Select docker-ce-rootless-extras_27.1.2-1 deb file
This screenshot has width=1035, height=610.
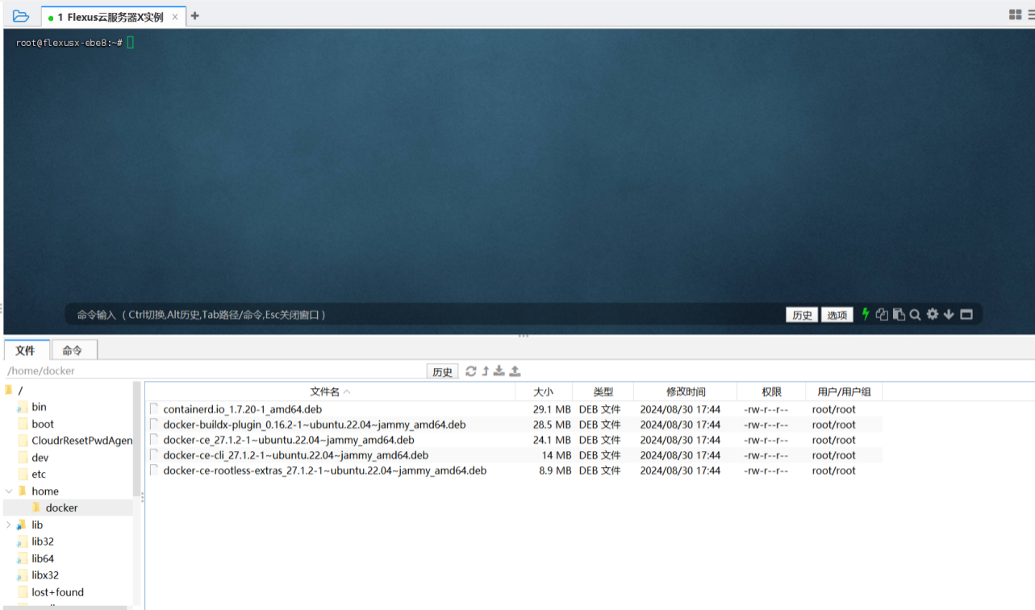click(324, 470)
